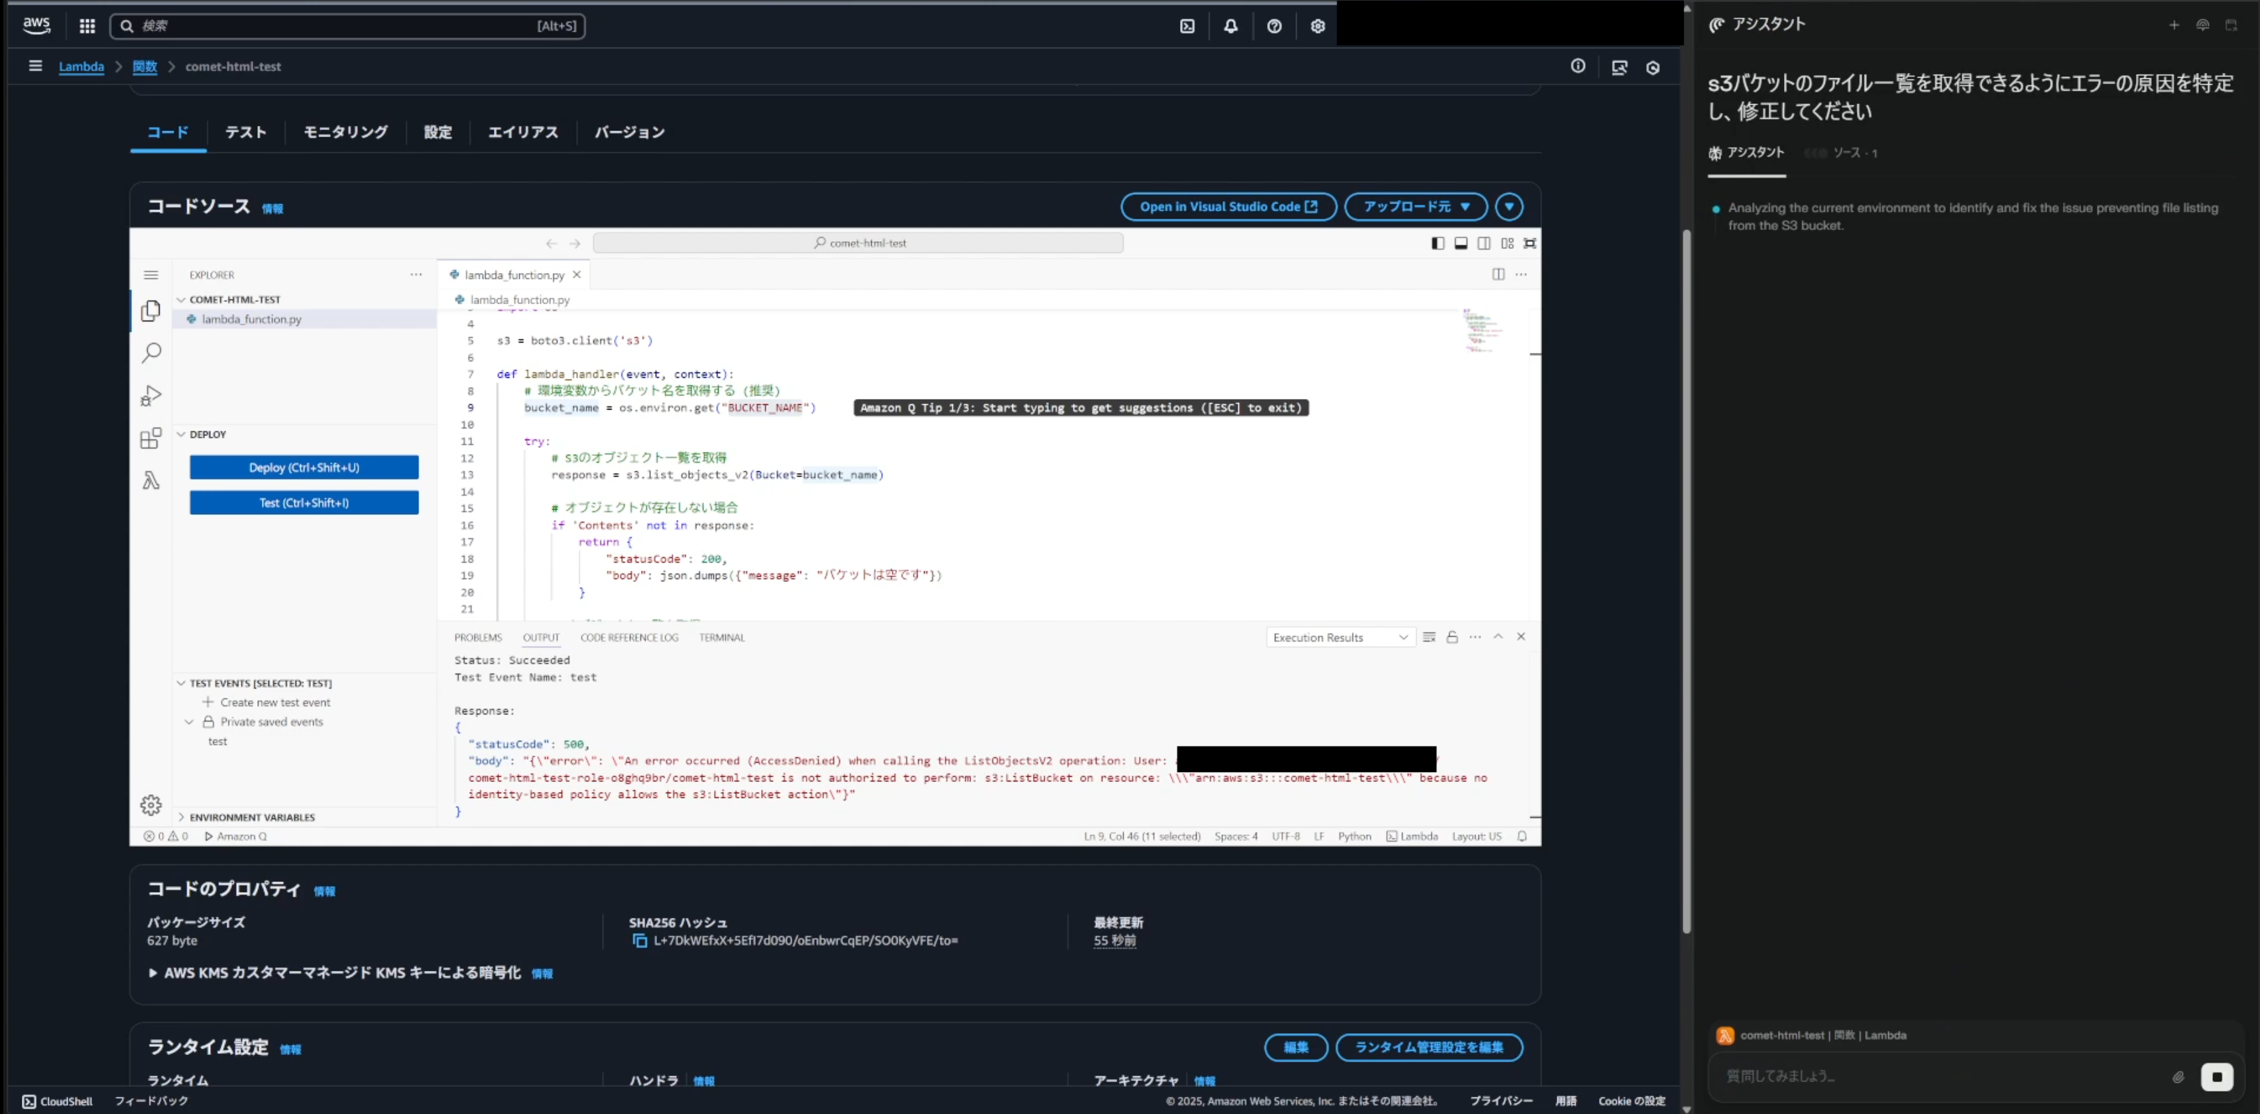Toggle the bottom panel layout icon
Image resolution: width=2260 pixels, height=1114 pixels.
(1460, 243)
